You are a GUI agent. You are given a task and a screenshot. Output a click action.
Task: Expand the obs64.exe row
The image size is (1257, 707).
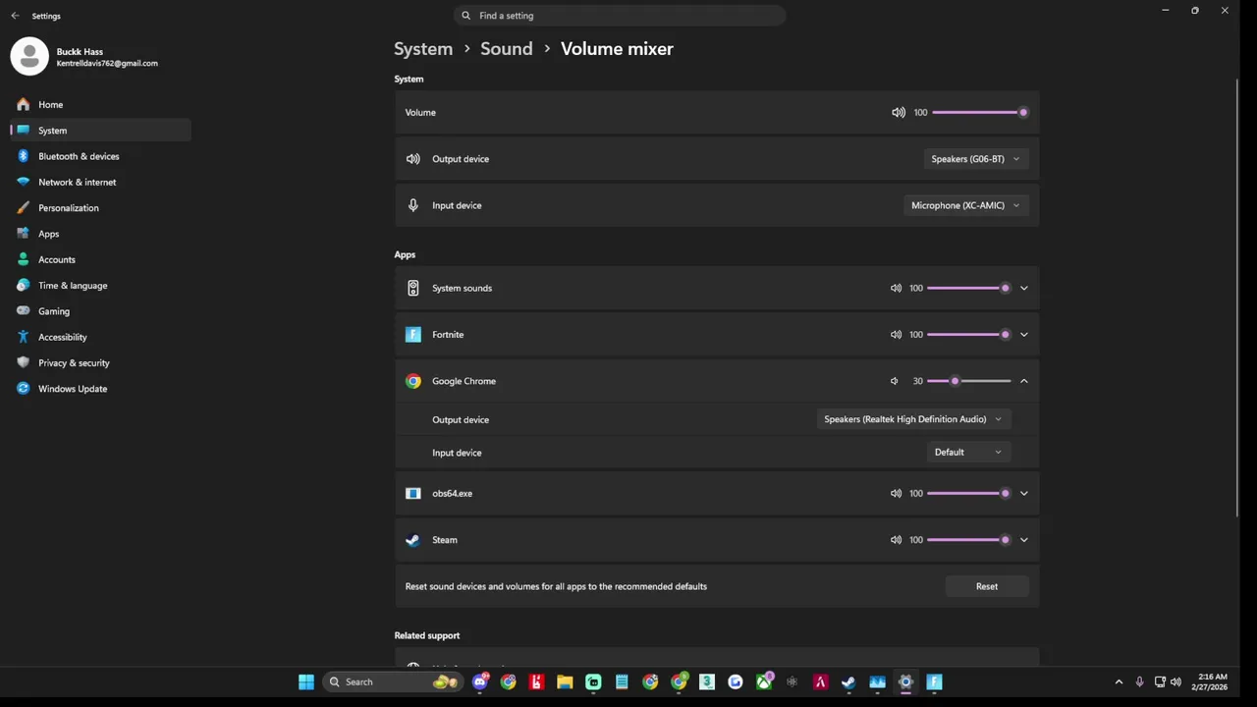click(x=1023, y=493)
